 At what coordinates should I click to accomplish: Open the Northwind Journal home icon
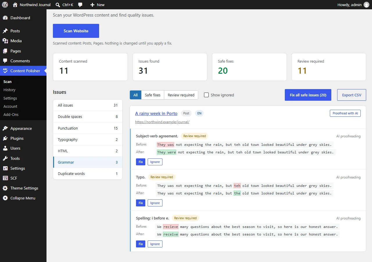15,5
